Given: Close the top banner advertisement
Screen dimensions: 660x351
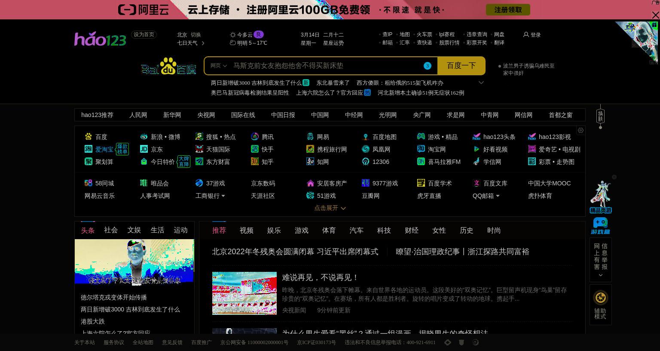Looking at the screenshot, I should 655,15.
